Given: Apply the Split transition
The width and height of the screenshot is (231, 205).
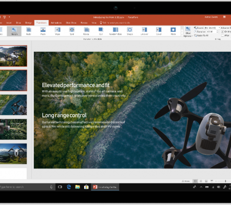Looking at the screenshot, I should pyautogui.click(x=72, y=31).
